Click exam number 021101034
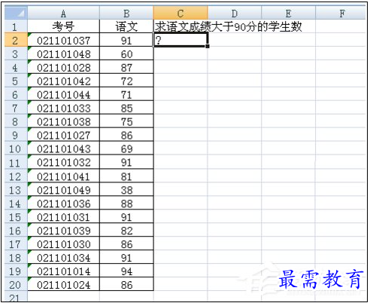This screenshot has width=370, height=303. 63,257
